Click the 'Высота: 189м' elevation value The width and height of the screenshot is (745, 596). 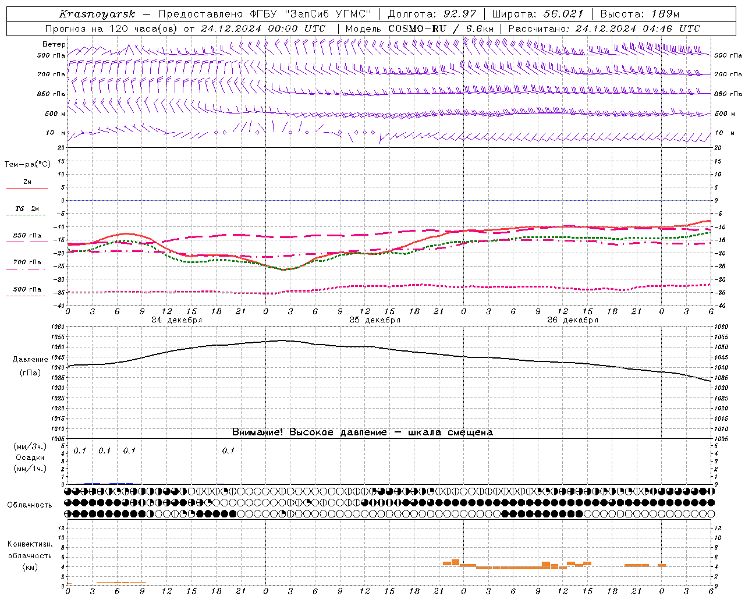[x=639, y=14]
